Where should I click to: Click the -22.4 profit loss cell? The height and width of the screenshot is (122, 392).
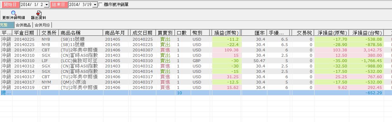(227, 45)
